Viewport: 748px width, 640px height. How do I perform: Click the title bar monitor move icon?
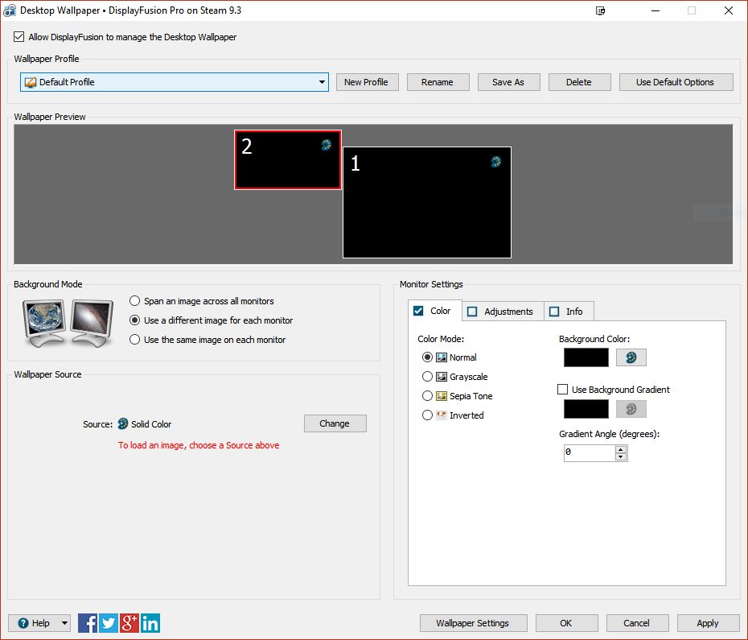tap(600, 10)
